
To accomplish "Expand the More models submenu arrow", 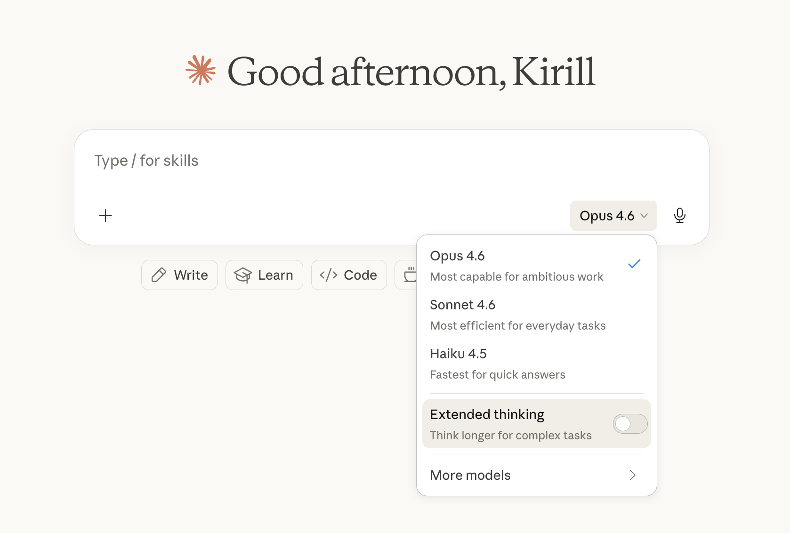I will click(x=633, y=475).
